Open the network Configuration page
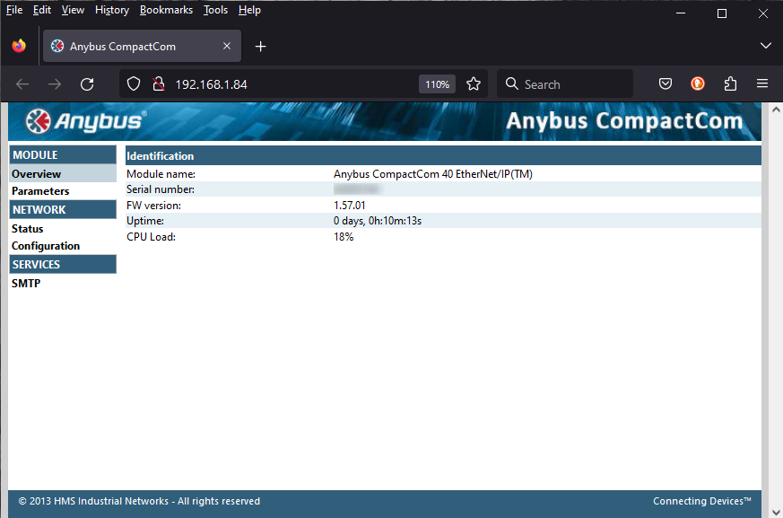Viewport: 783px width, 518px height. 46,245
